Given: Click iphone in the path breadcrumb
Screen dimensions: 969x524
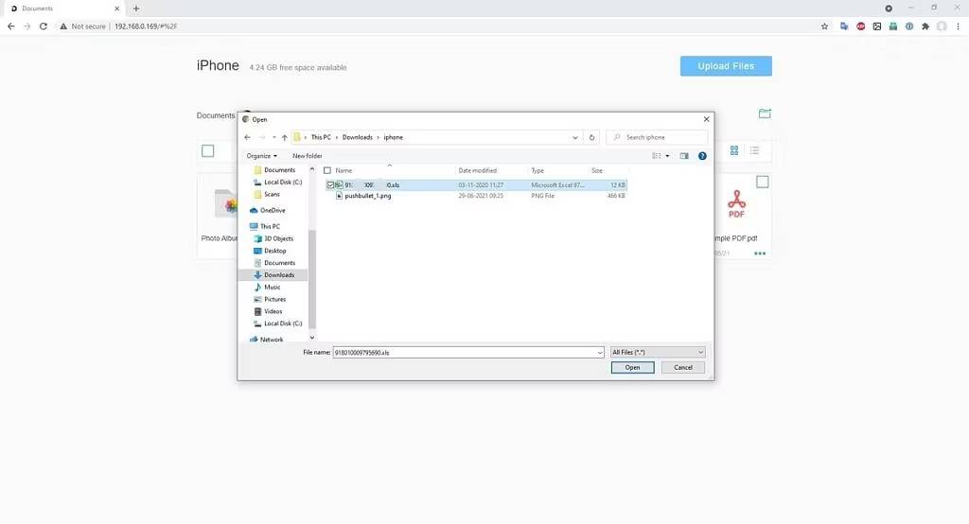Looking at the screenshot, I should [393, 137].
